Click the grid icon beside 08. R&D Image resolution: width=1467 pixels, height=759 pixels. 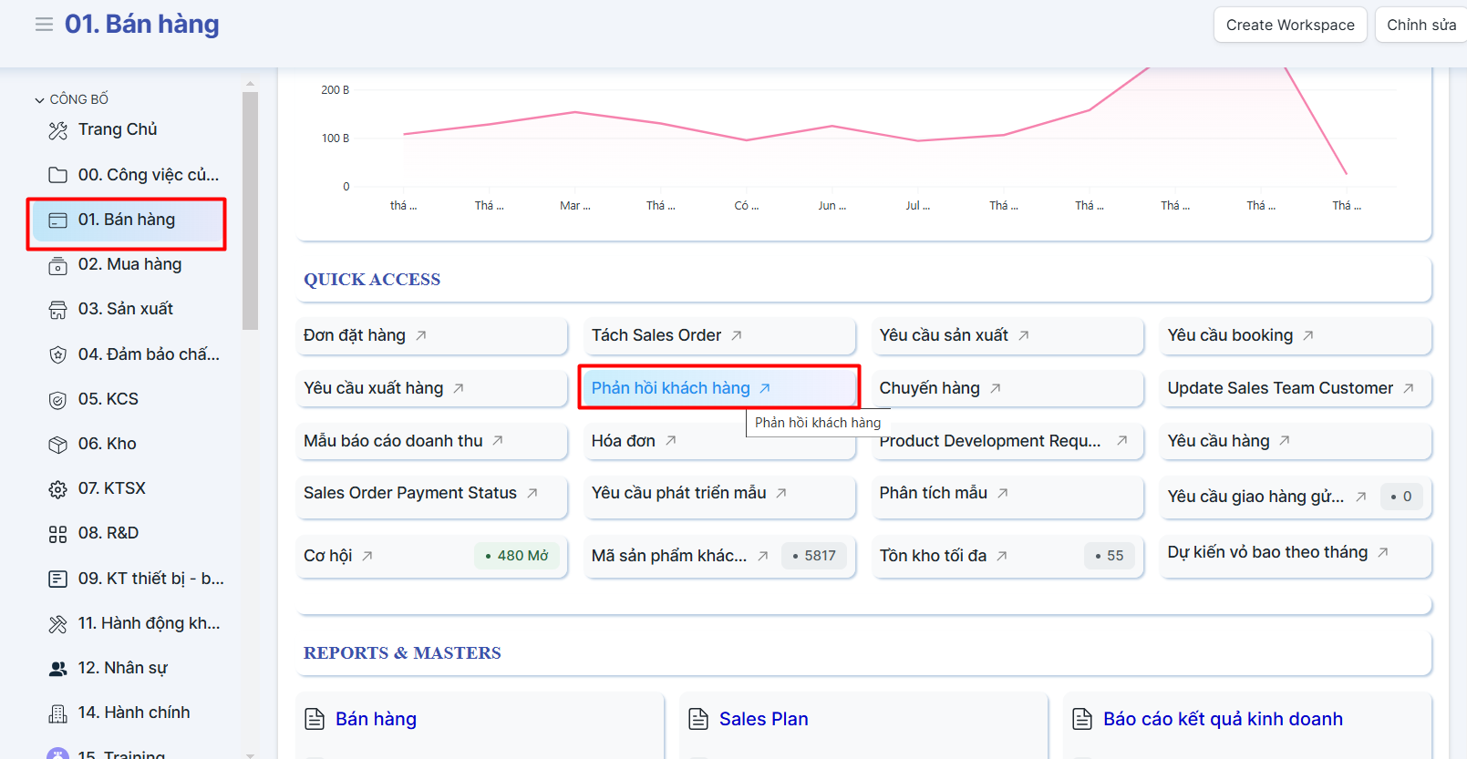point(57,534)
